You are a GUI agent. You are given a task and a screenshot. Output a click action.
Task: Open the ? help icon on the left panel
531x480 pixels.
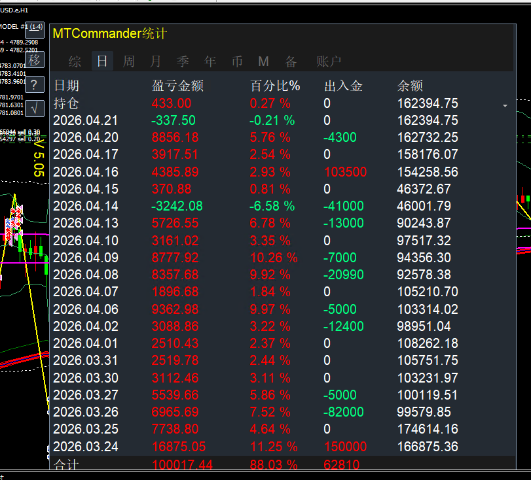33,84
